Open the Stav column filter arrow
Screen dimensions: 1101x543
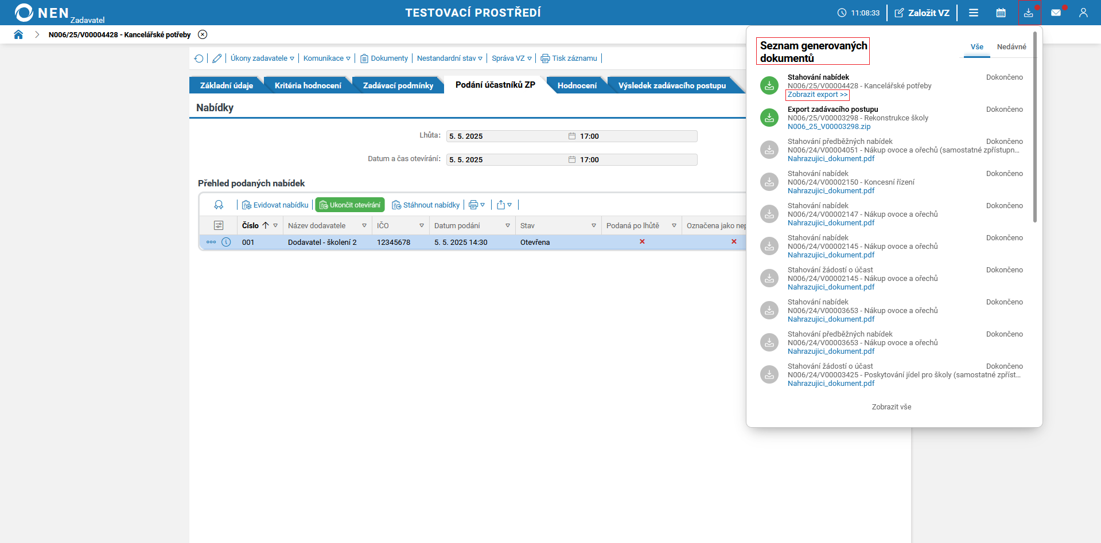tap(594, 225)
